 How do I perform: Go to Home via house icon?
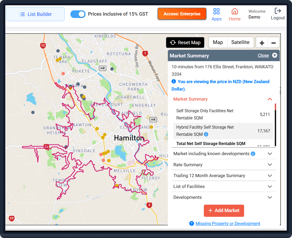(235, 11)
